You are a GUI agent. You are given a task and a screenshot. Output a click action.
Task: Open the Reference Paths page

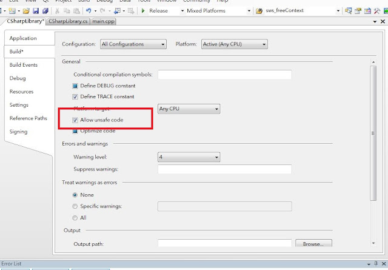pos(28,118)
